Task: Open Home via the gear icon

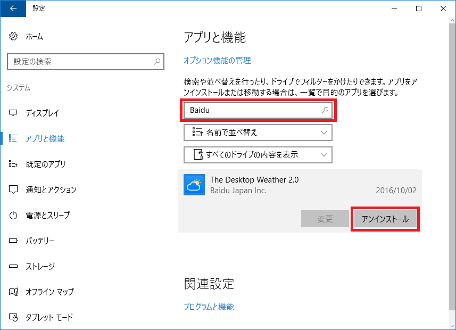Action: coord(13,36)
